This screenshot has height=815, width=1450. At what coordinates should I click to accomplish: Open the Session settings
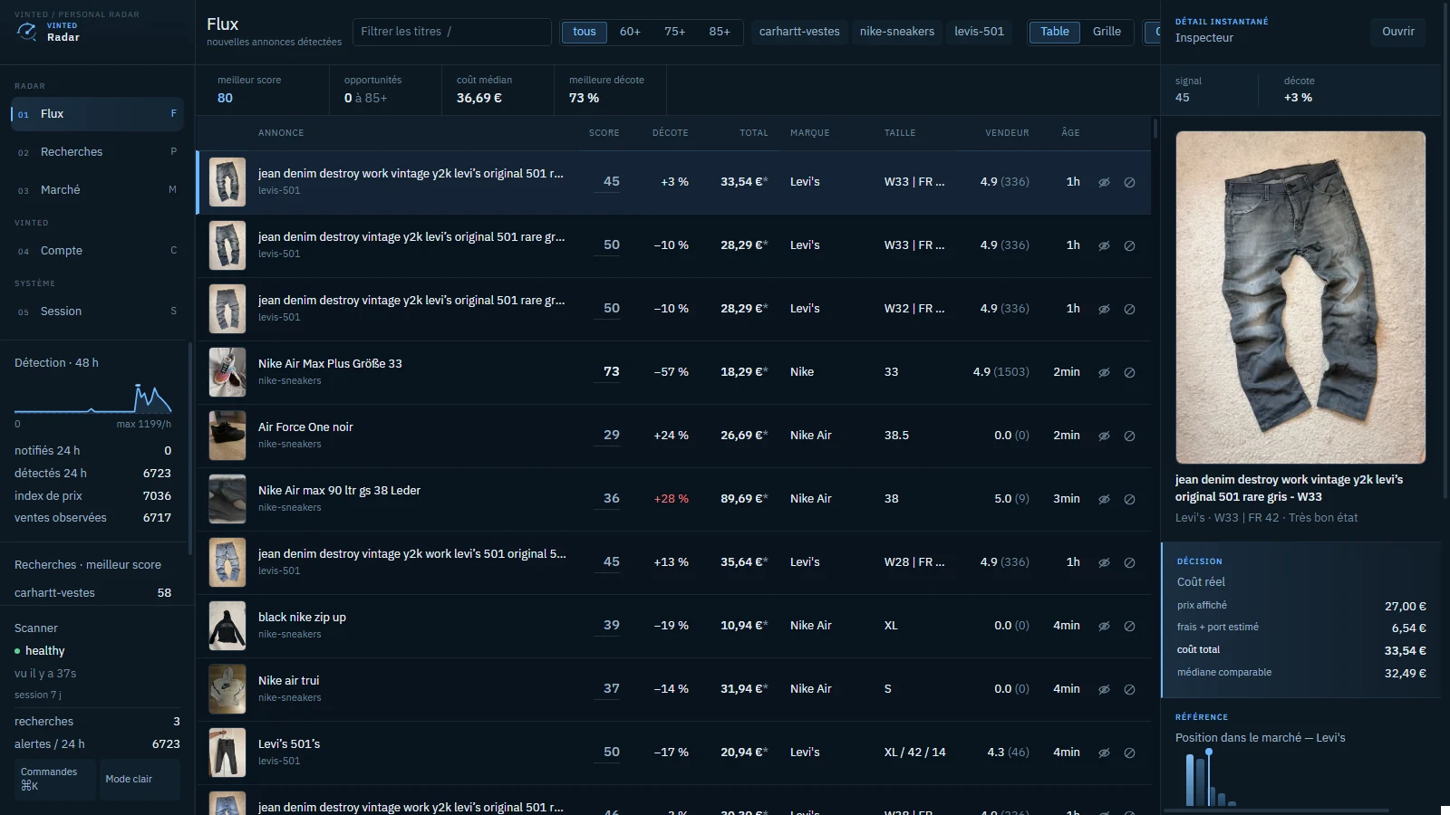tap(97, 312)
